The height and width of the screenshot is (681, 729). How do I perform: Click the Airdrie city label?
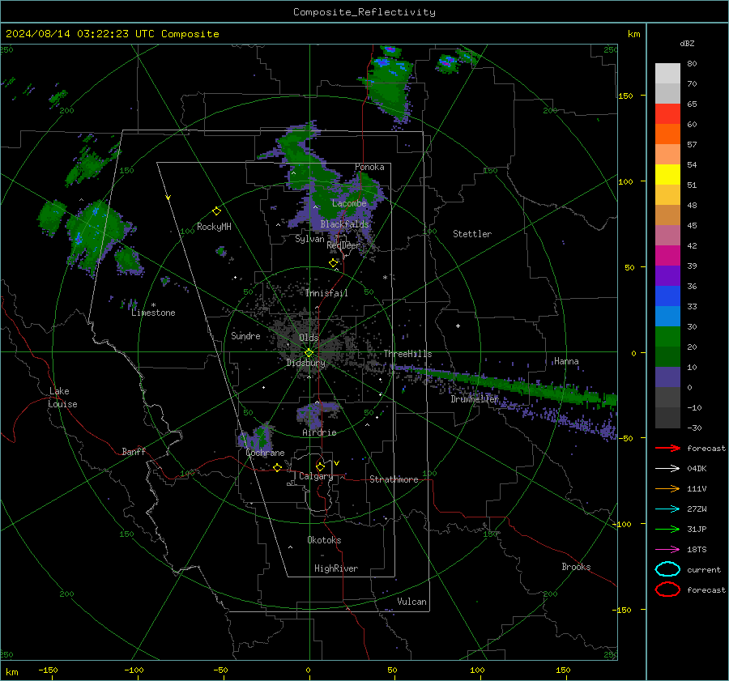[x=319, y=432]
